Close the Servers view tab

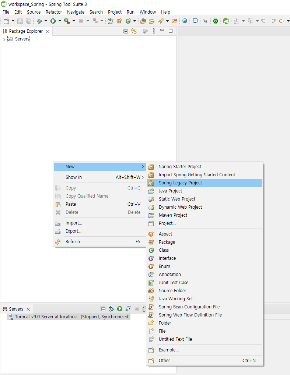[x=28, y=309]
